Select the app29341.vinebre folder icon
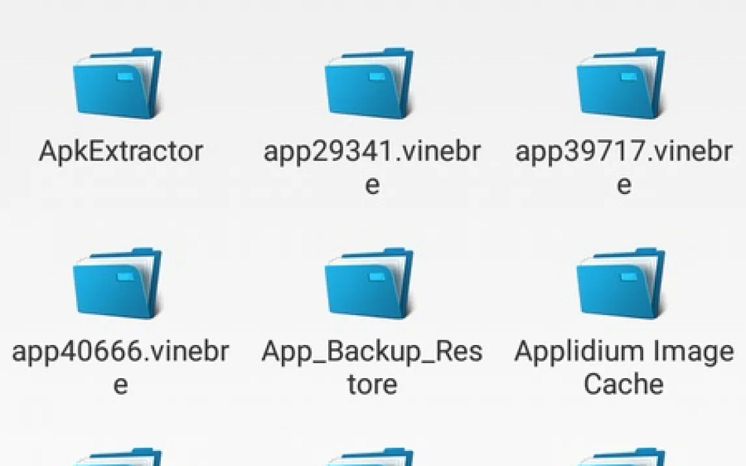 (370, 83)
